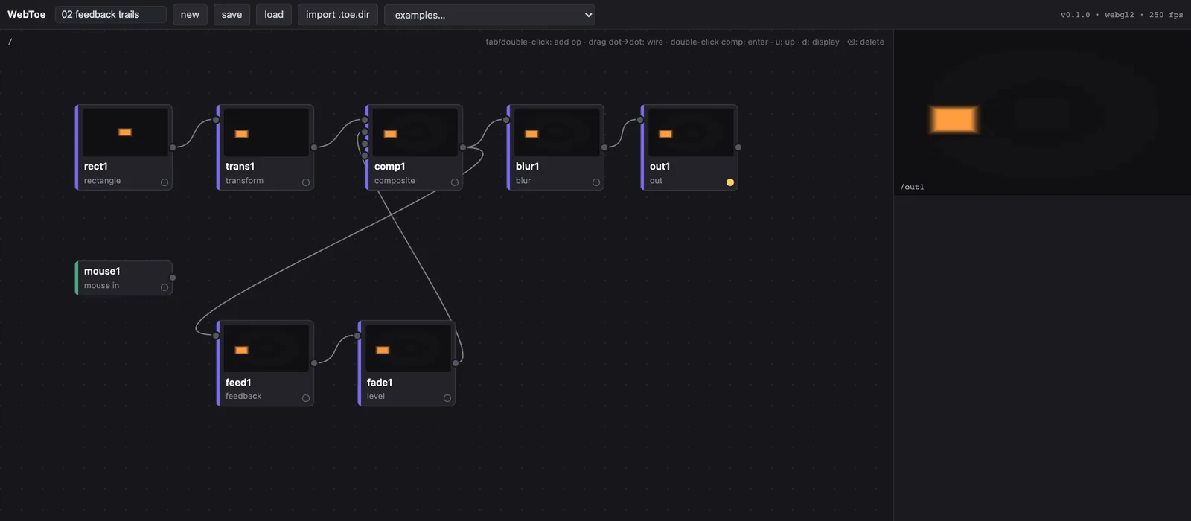The height and width of the screenshot is (521, 1191).
Task: Click trans1 output connector dot
Action: click(314, 147)
